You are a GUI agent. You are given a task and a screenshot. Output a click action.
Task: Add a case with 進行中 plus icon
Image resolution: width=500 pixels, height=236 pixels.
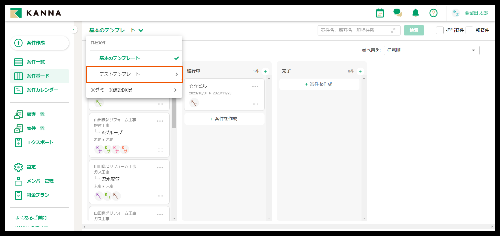pos(265,71)
